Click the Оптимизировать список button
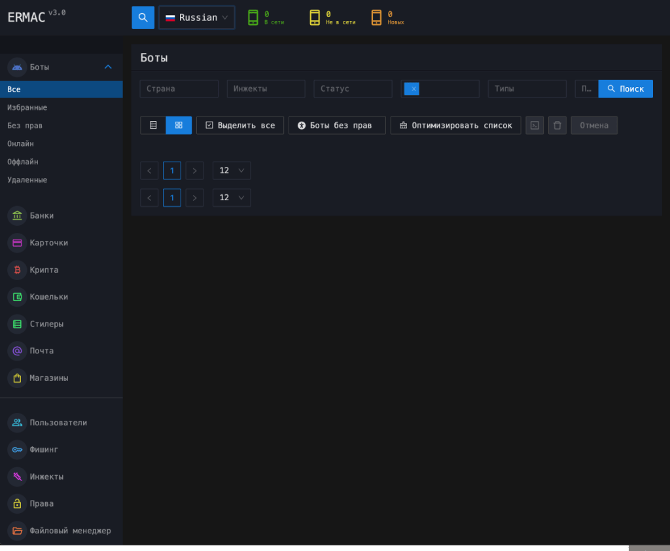 455,126
